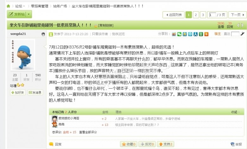The height and width of the screenshot is (149, 247).
Task: Share post to Tencent Weibo icon
Action: tap(190, 34)
